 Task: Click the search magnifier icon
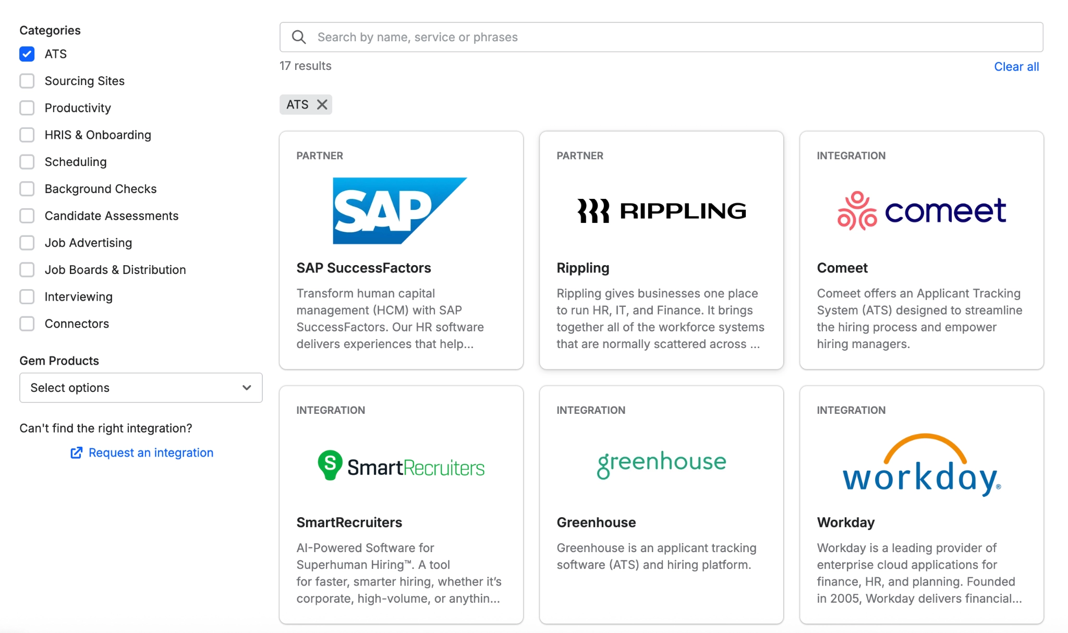pos(299,37)
